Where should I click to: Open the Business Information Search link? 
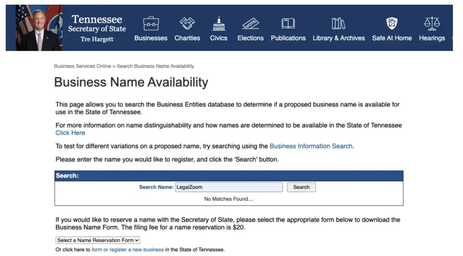coord(311,146)
